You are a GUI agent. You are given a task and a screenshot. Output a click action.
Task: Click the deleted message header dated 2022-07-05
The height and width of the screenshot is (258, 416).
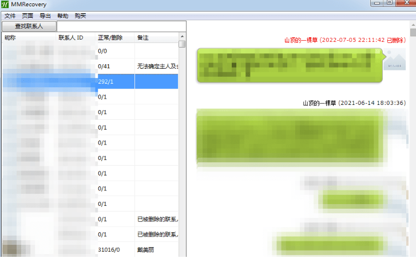345,40
